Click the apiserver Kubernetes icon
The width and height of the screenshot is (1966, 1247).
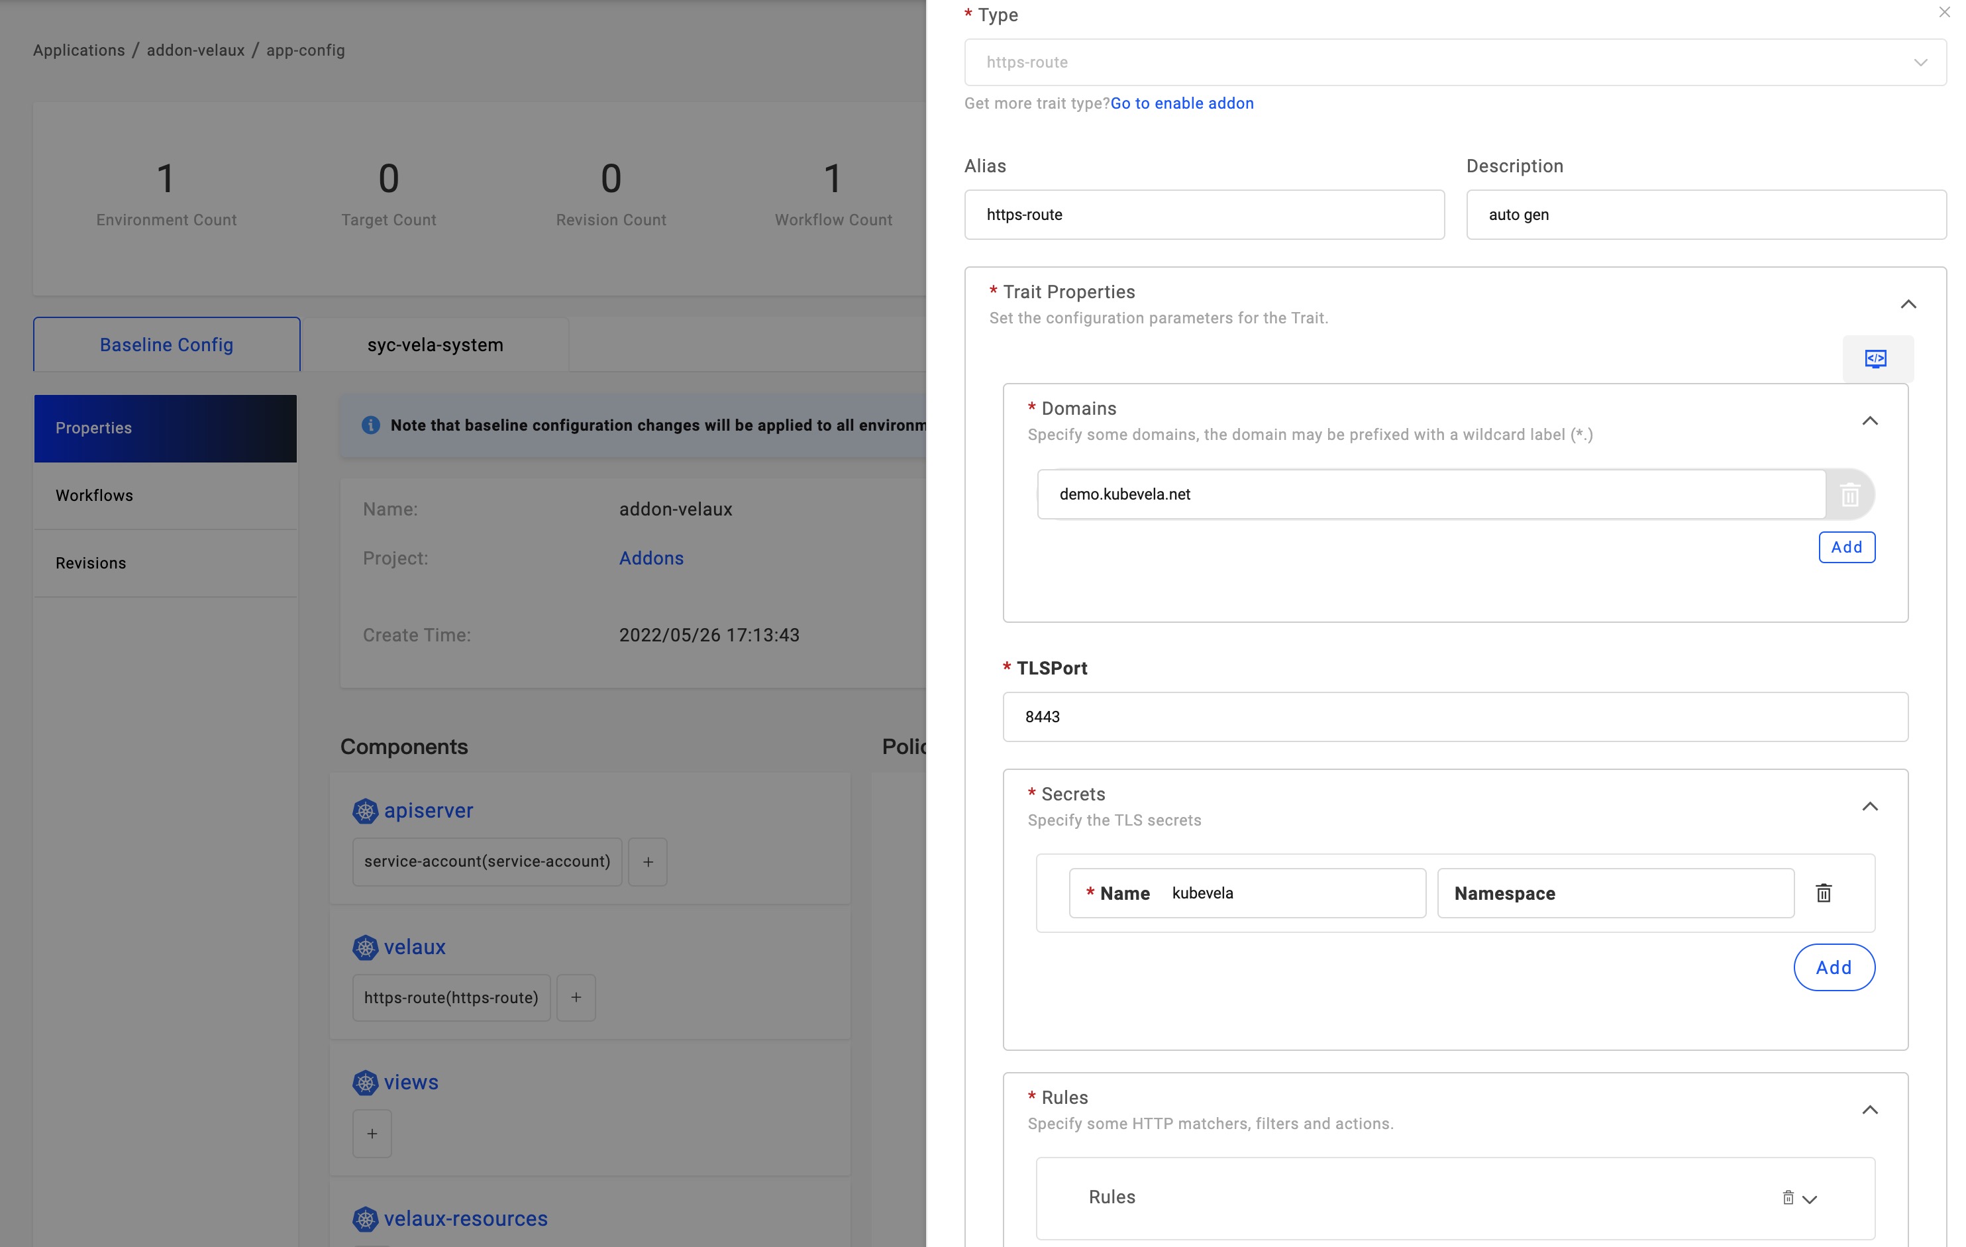pyautogui.click(x=365, y=811)
